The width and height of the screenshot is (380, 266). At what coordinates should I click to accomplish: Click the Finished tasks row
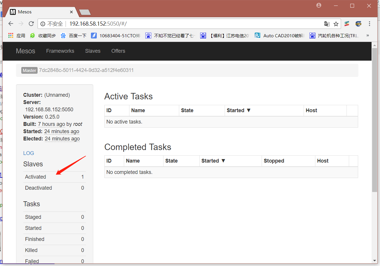tap(54, 239)
